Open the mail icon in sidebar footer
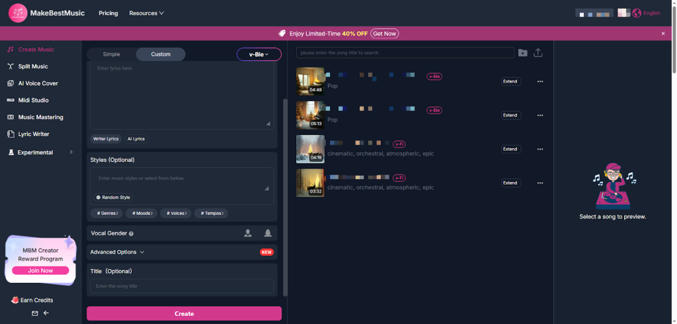 click(34, 313)
